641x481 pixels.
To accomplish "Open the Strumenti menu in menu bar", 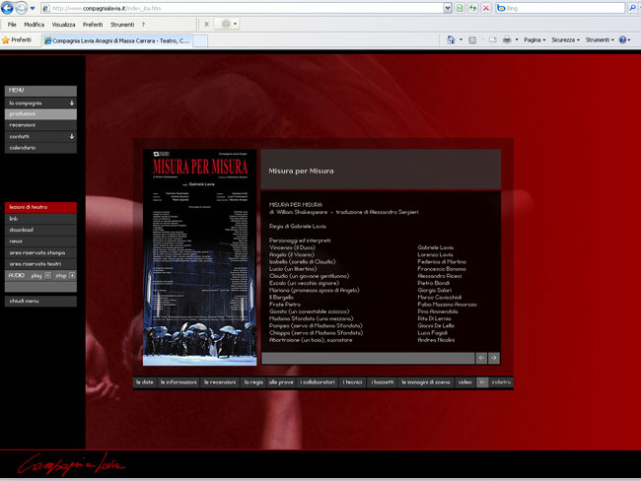I will click(122, 25).
